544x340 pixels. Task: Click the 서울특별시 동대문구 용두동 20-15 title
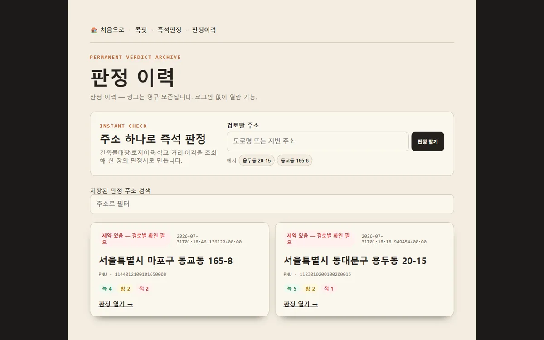(x=355, y=261)
